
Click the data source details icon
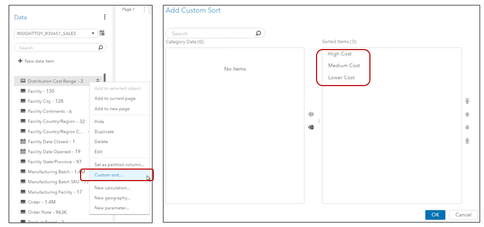[102, 33]
